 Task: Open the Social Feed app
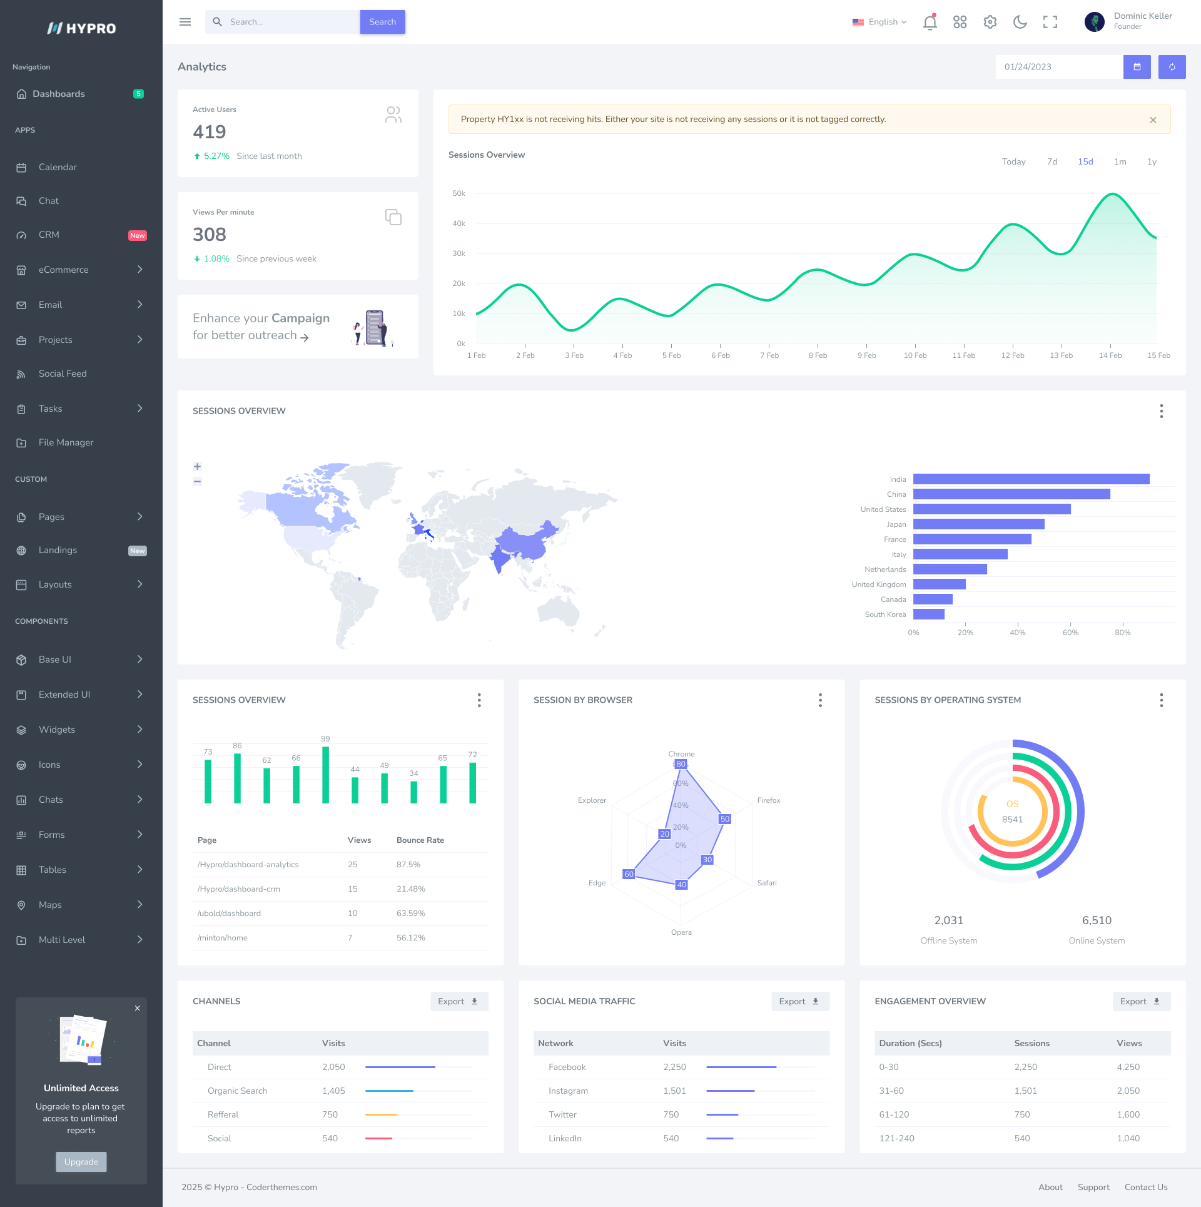63,374
